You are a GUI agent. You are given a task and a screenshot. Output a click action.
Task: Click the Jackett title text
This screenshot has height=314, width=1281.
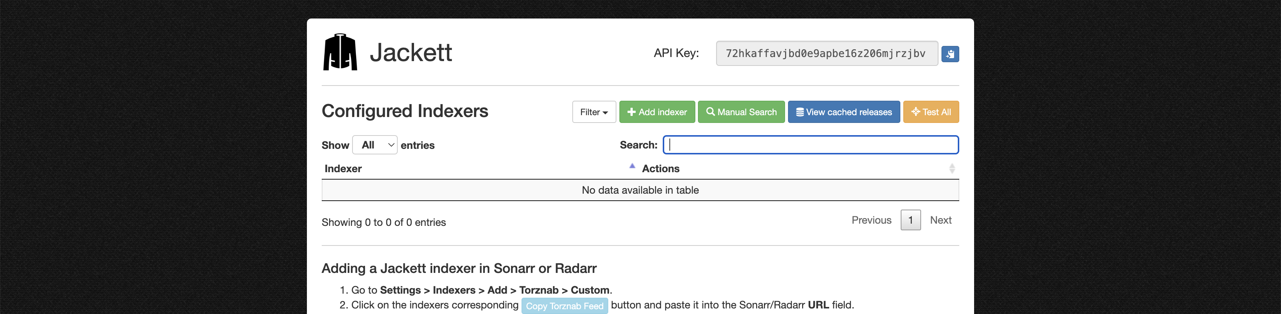(411, 53)
